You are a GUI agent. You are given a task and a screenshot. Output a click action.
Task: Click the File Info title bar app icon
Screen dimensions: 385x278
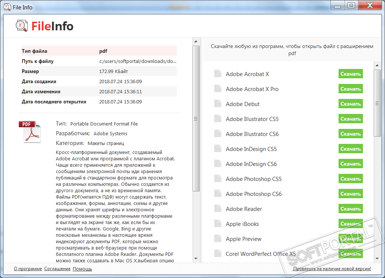pyautogui.click(x=7, y=7)
